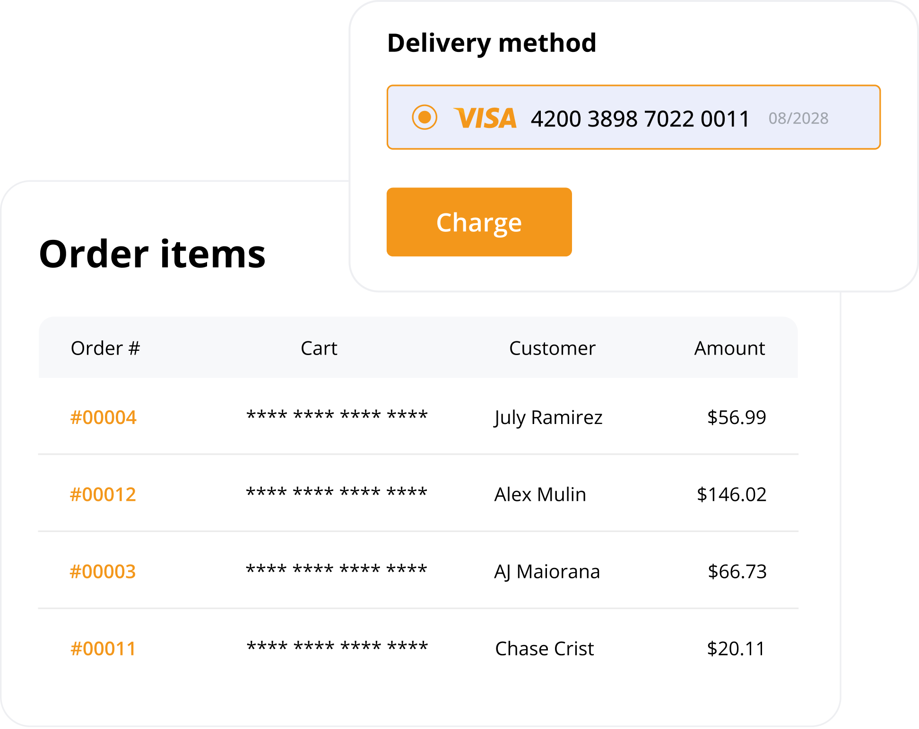Click the 08/2028 expiry date
The height and width of the screenshot is (729, 919).
(x=798, y=118)
